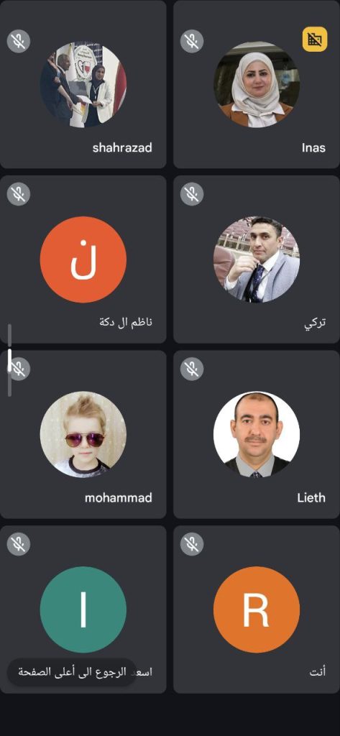Image resolution: width=340 pixels, height=736 pixels.
Task: Tap the orange R avatar circle
Action: pos(257,609)
